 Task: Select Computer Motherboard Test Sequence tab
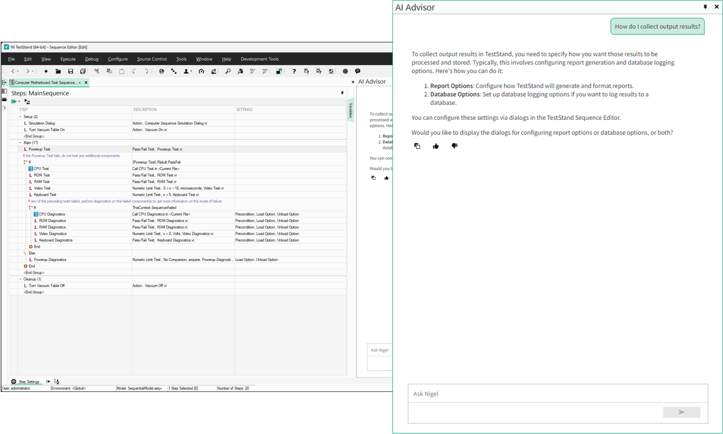pos(45,83)
